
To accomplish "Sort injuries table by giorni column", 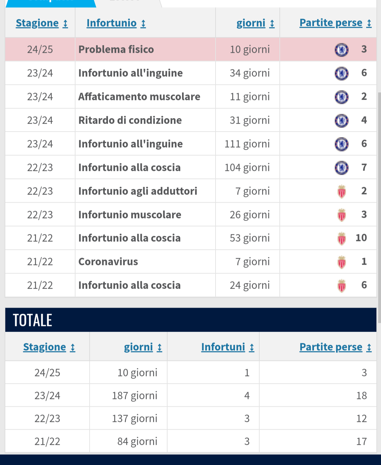I will click(x=255, y=23).
